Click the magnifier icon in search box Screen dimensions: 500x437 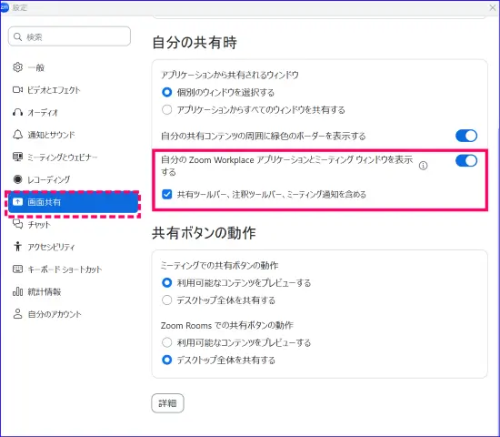(18, 36)
